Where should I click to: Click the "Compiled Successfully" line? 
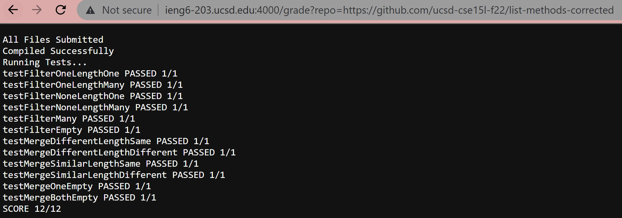(x=58, y=51)
